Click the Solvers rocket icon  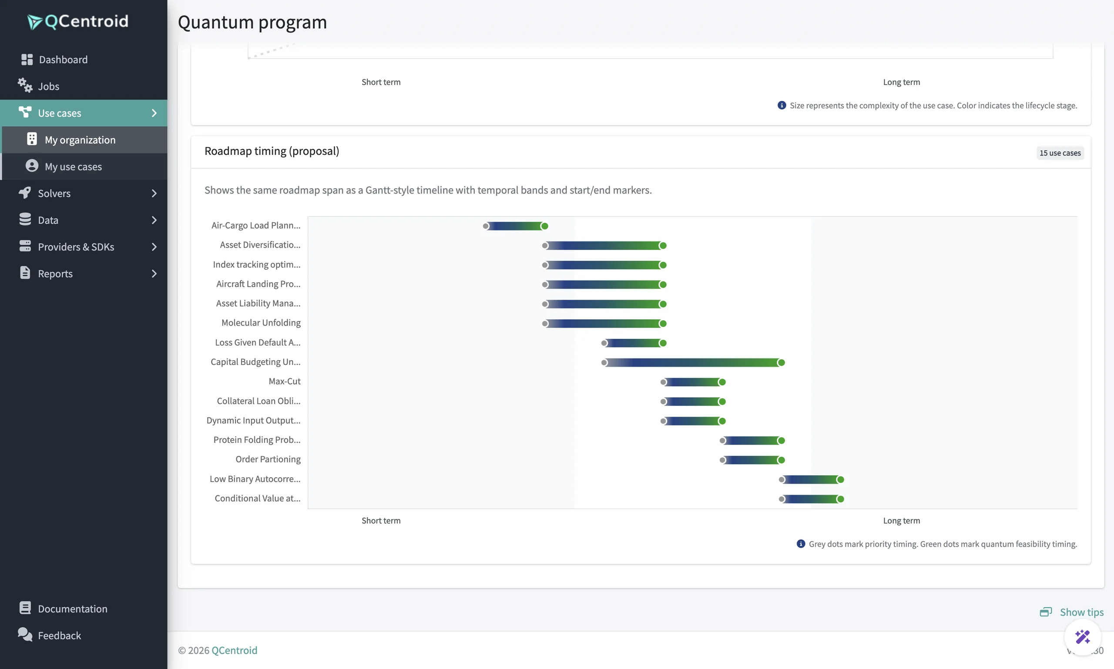tap(25, 193)
